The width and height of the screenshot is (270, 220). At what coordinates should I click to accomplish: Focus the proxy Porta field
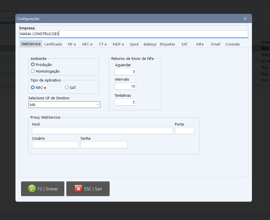point(184,131)
